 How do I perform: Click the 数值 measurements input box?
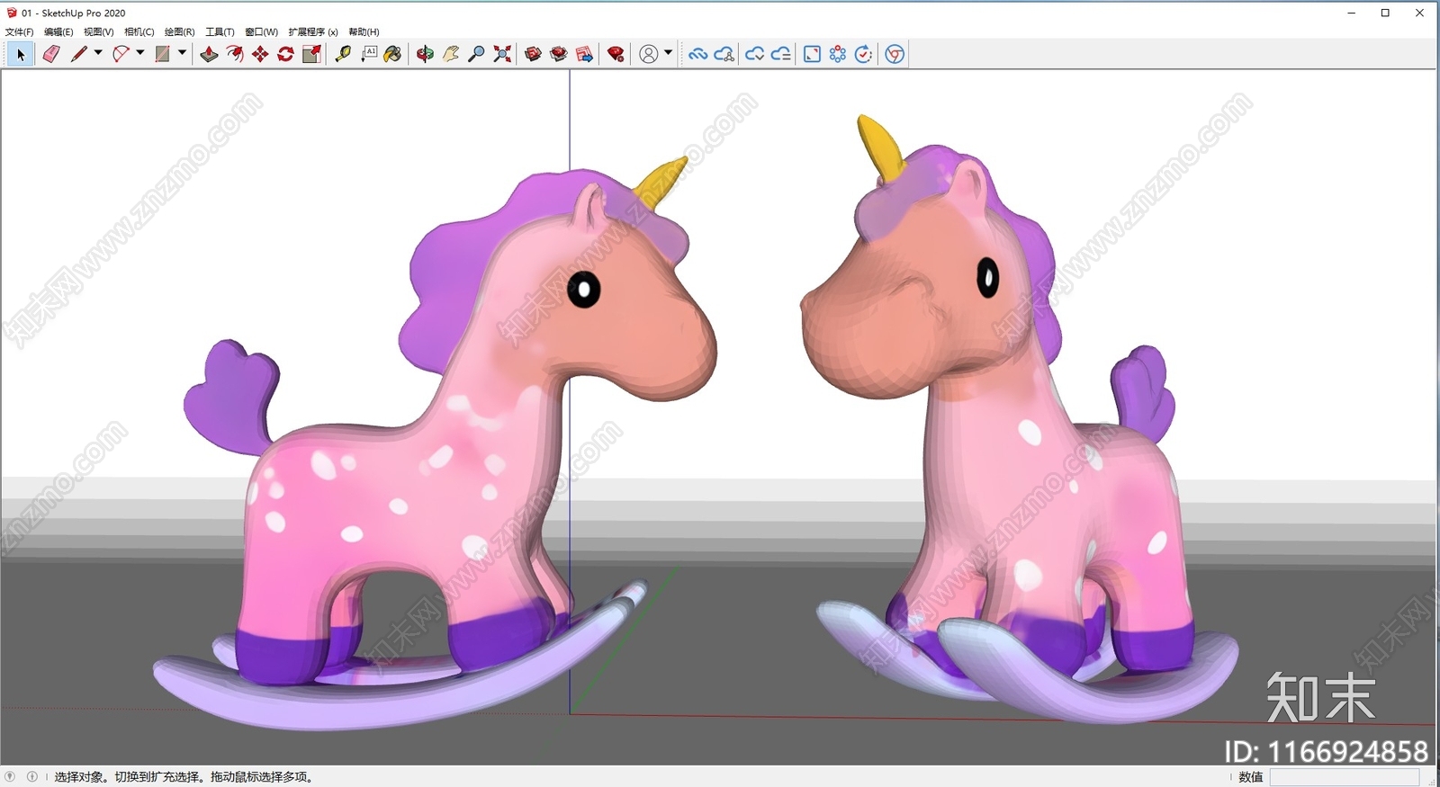(1344, 777)
